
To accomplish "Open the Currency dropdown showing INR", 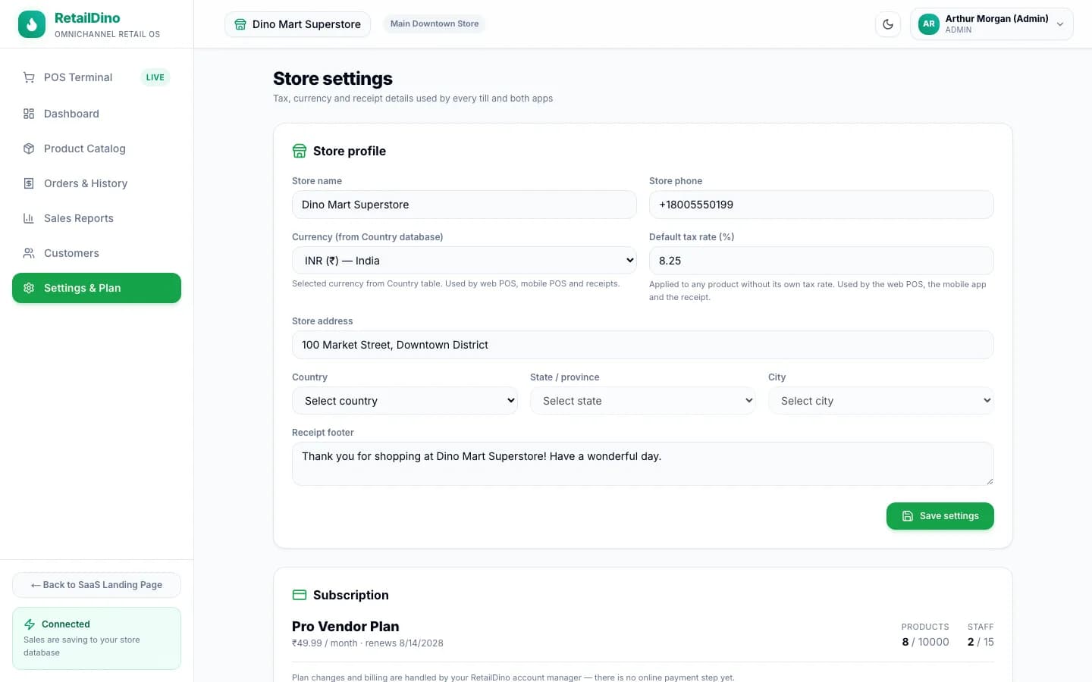I will pos(464,261).
